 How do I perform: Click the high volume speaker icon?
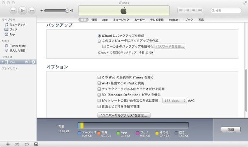[x=71, y=10]
